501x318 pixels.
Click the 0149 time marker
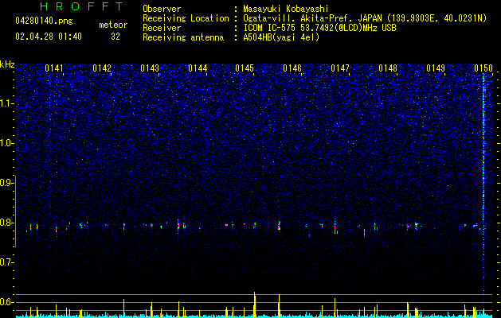[436, 68]
